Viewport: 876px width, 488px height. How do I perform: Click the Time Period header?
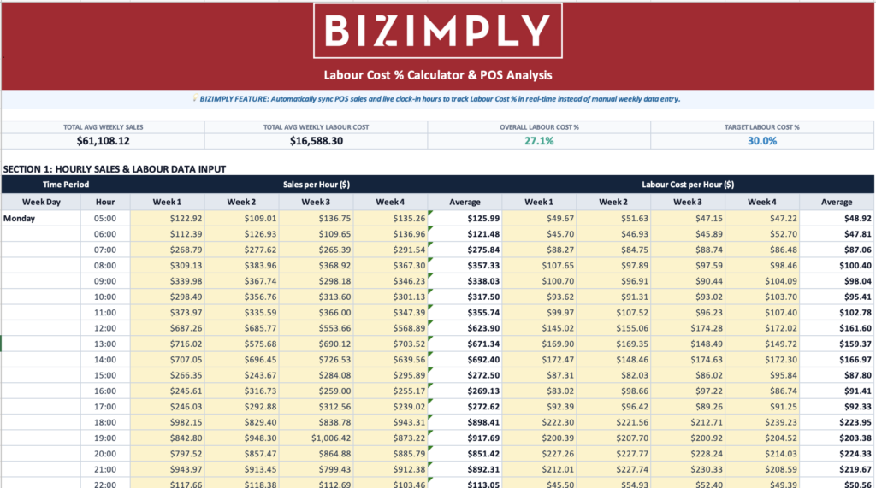pyautogui.click(x=66, y=185)
